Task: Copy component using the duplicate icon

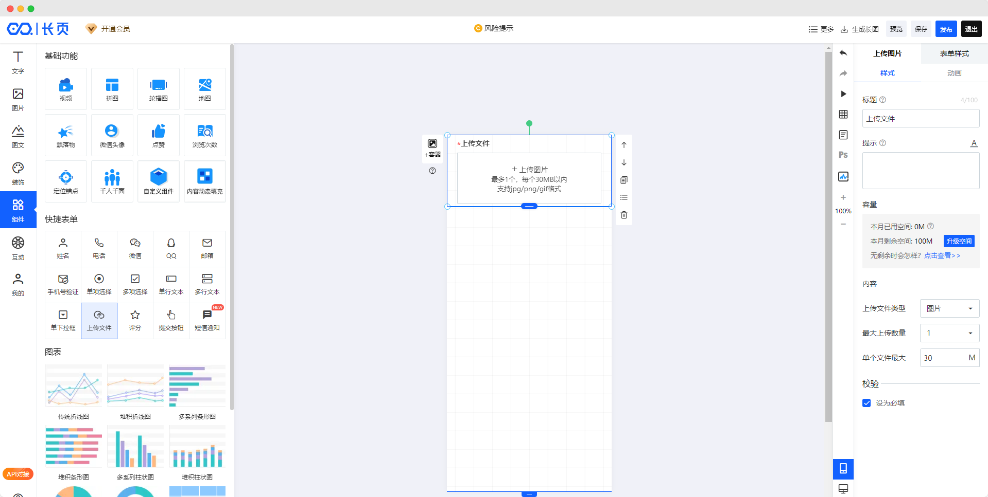Action: (623, 180)
